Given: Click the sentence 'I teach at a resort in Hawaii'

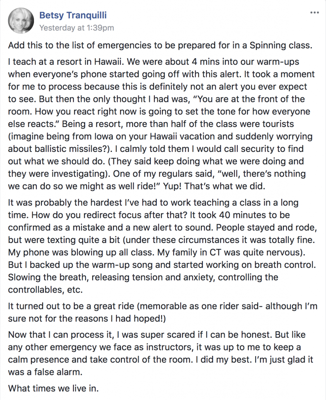Looking at the screenshot, I should pos(66,61).
